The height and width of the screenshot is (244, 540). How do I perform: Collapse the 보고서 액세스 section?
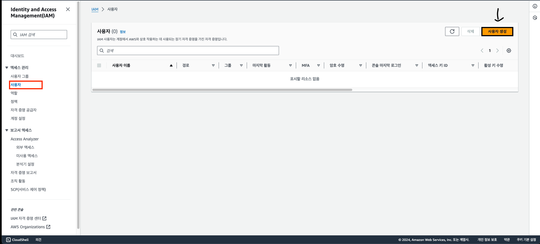[x=7, y=130]
